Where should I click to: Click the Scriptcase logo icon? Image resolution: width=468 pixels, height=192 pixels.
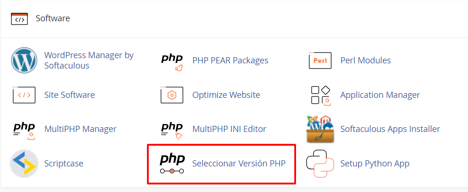[24, 164]
